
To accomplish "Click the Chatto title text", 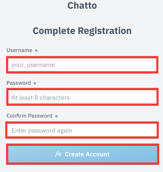I will [82, 6].
